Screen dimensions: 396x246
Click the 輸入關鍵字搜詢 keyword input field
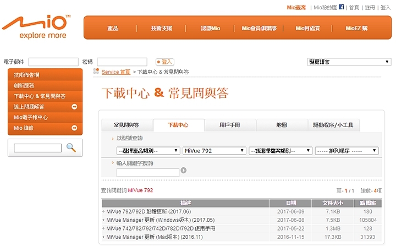(148, 172)
